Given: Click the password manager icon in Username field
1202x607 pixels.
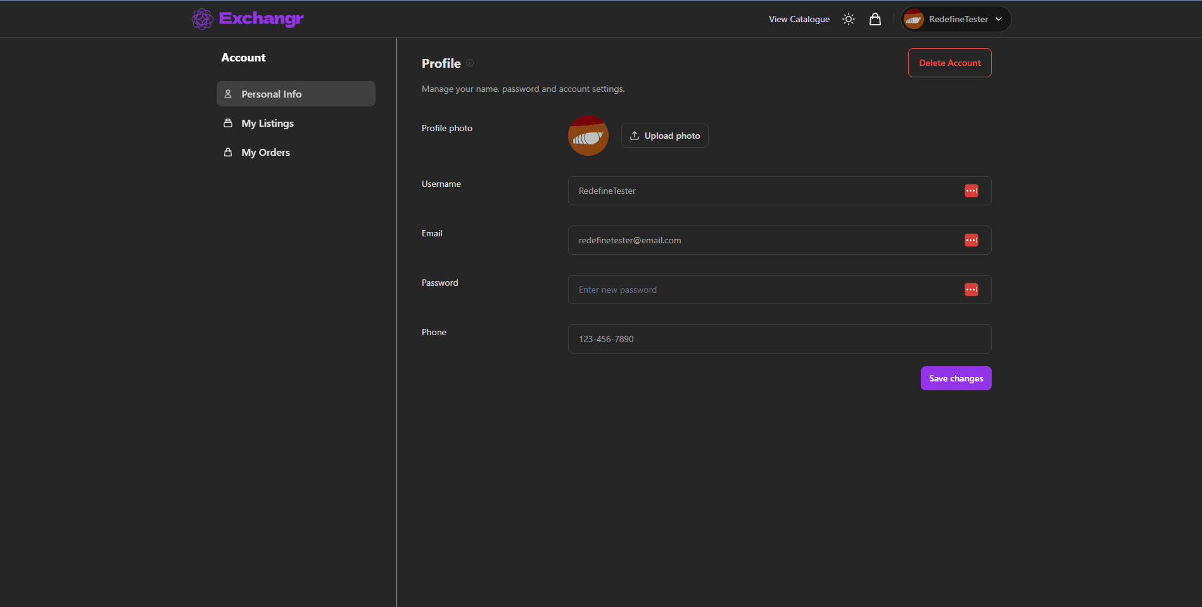Looking at the screenshot, I should coord(971,191).
